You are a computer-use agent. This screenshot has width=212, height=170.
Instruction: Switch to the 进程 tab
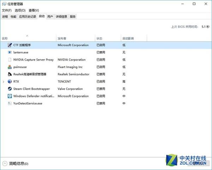(5, 17)
